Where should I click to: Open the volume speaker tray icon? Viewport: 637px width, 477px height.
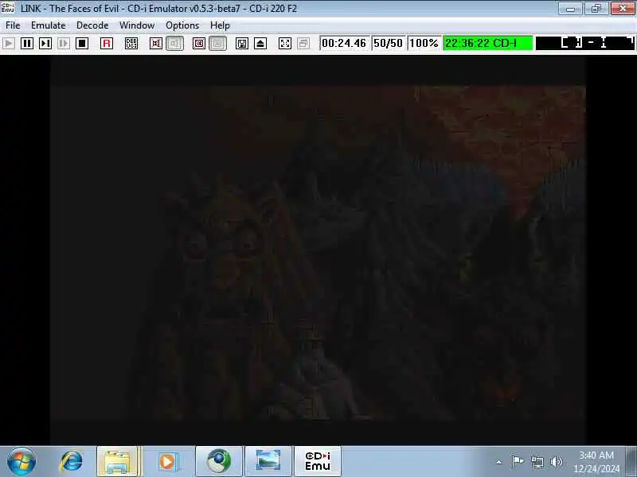click(x=556, y=462)
